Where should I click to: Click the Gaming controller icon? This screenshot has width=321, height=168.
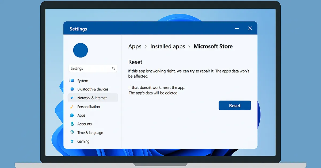[72, 141]
